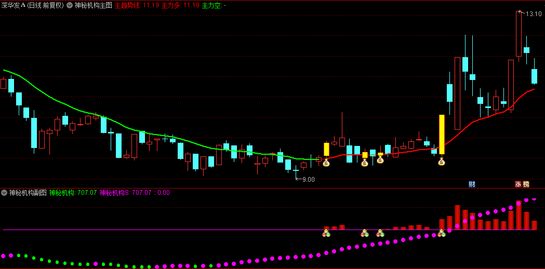545x269 pixels.
Task: Click the second money bag signal icon
Action: coord(364,163)
